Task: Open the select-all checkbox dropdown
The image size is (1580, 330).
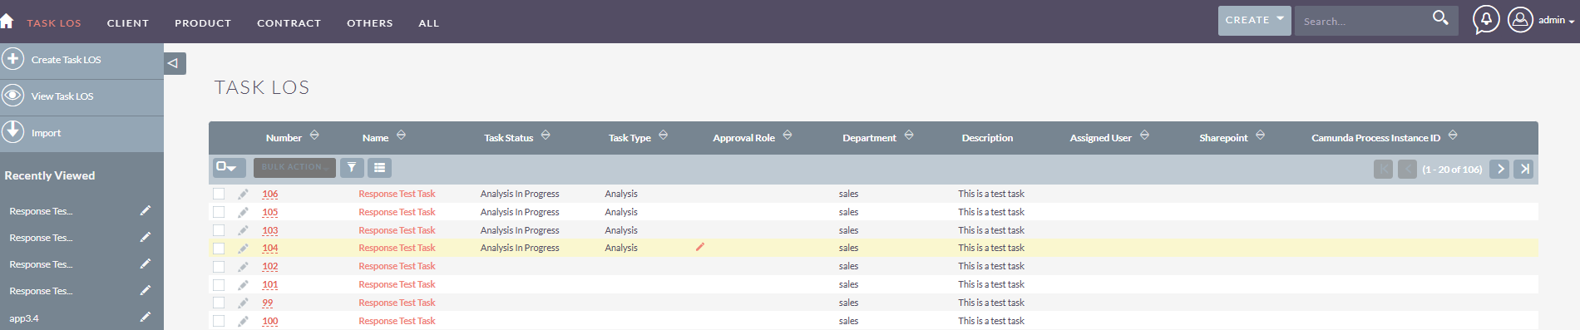Action: 229,168
